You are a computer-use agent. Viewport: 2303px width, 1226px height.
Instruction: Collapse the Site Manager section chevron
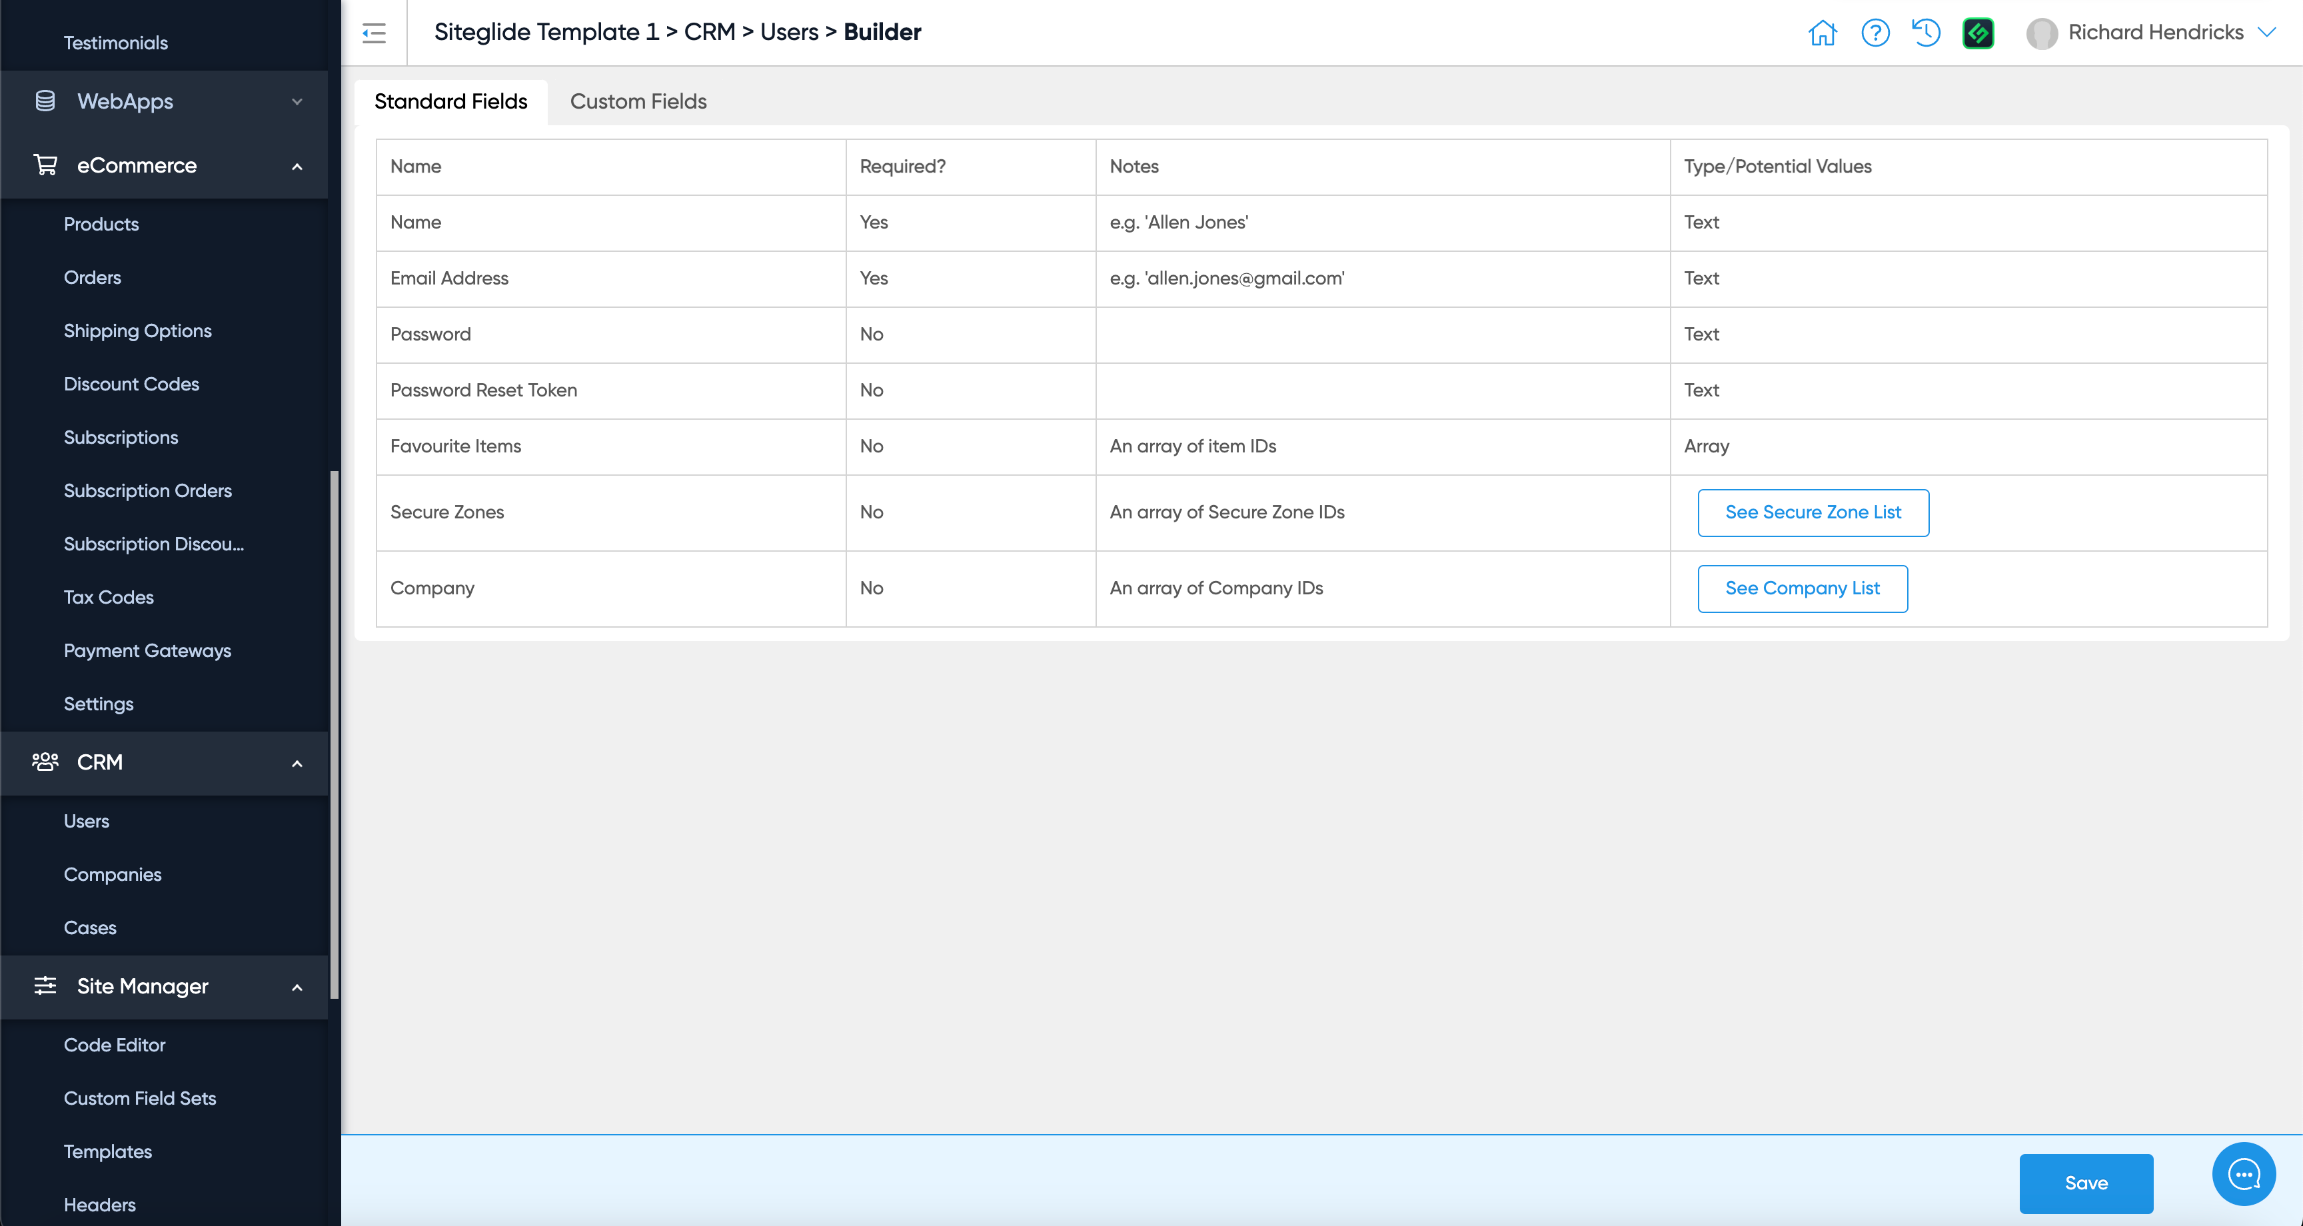(x=297, y=987)
